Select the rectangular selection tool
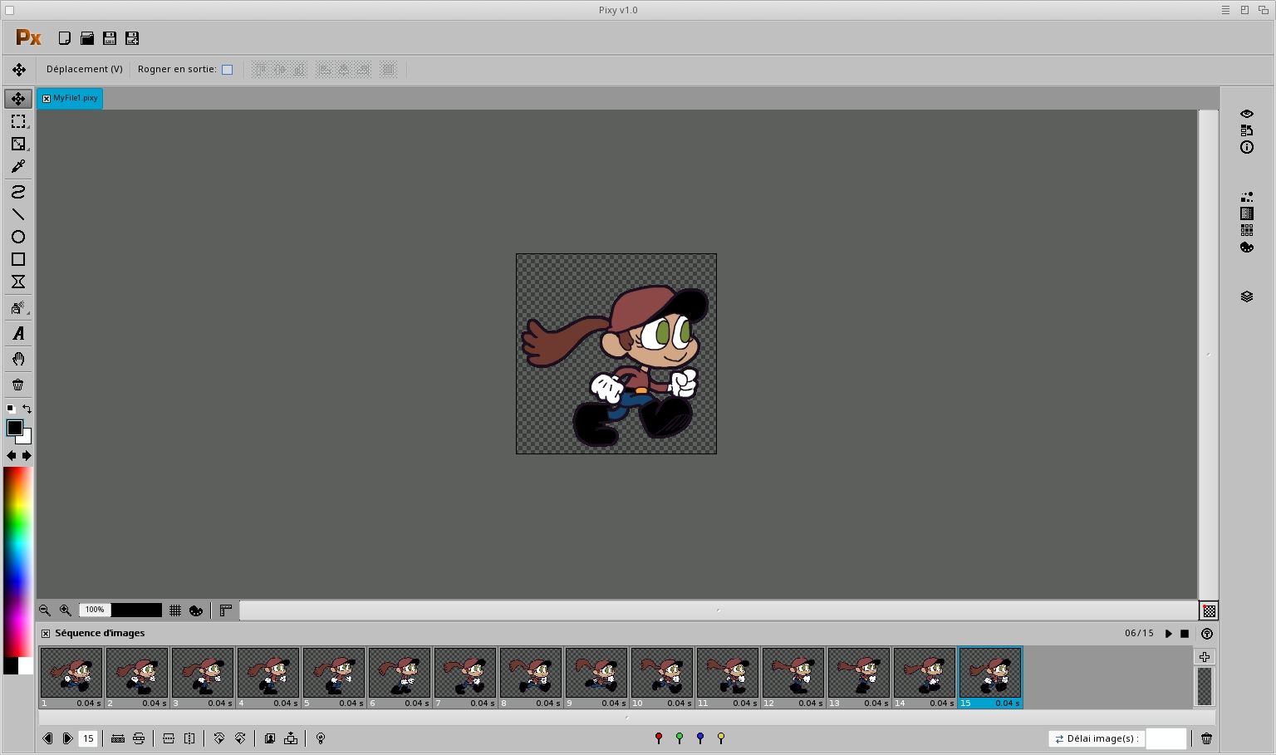This screenshot has height=755, width=1276. click(x=18, y=121)
